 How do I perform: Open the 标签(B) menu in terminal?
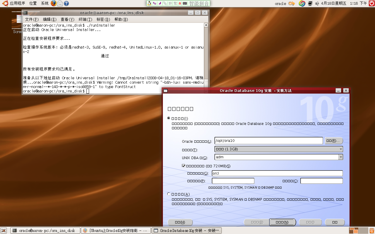click(x=103, y=20)
